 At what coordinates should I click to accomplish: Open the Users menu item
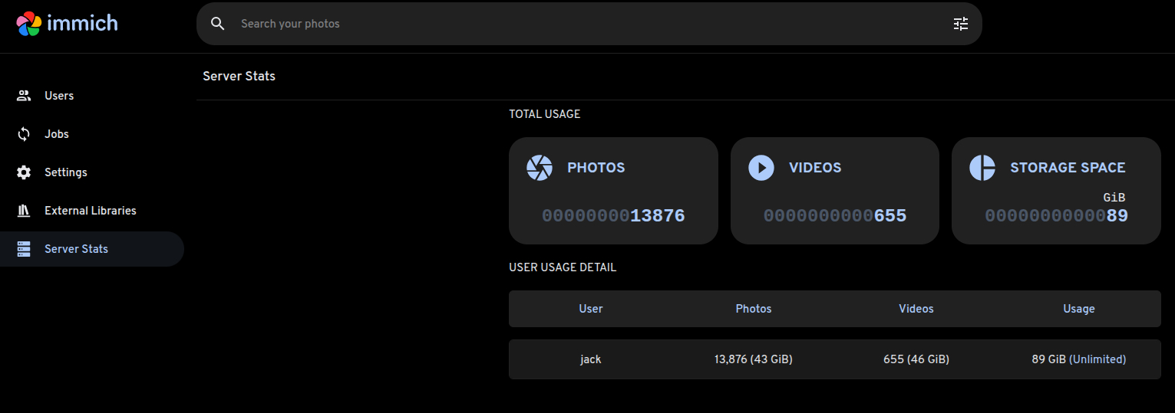click(59, 96)
